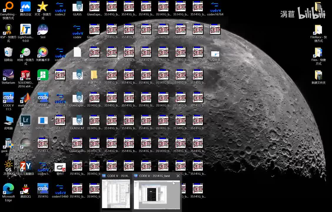This screenshot has height=212, width=332.
Task: Open the GLASS desktop icon
Action: pos(77,9)
